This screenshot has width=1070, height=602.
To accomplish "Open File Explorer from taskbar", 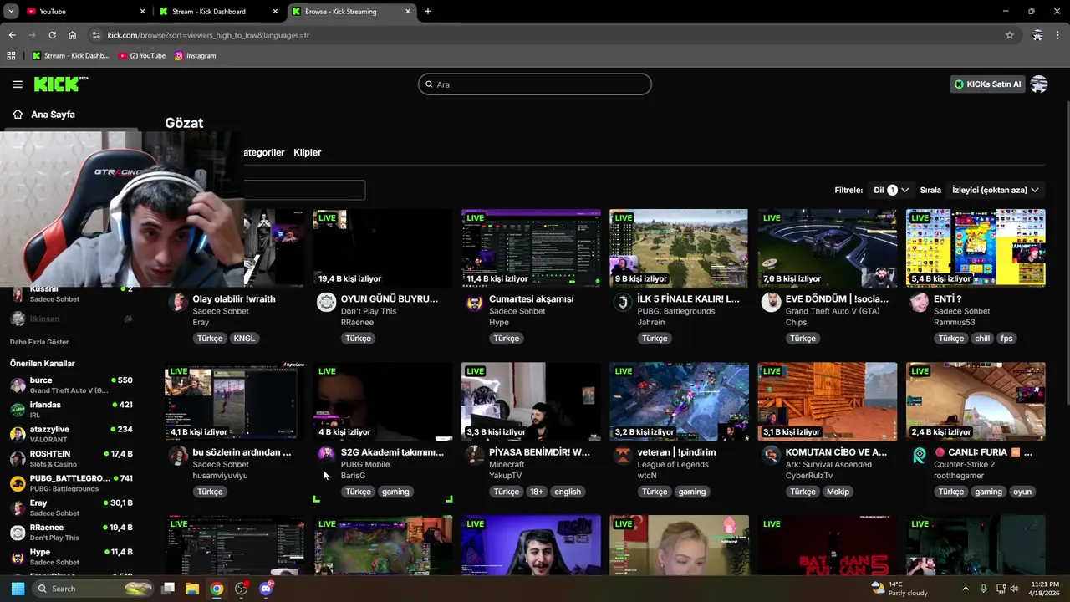I will click(x=191, y=589).
